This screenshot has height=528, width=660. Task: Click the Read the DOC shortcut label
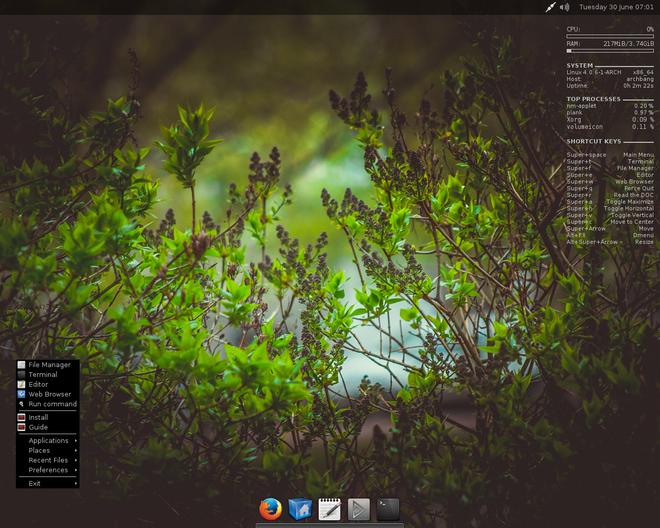click(x=634, y=195)
